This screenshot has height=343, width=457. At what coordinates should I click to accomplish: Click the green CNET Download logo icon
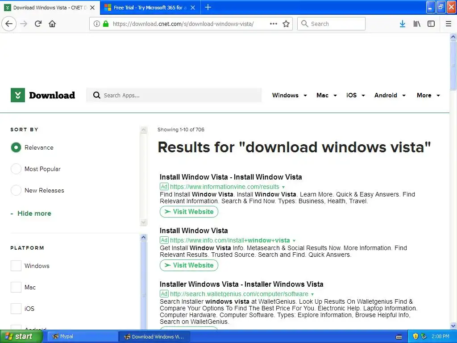click(18, 95)
